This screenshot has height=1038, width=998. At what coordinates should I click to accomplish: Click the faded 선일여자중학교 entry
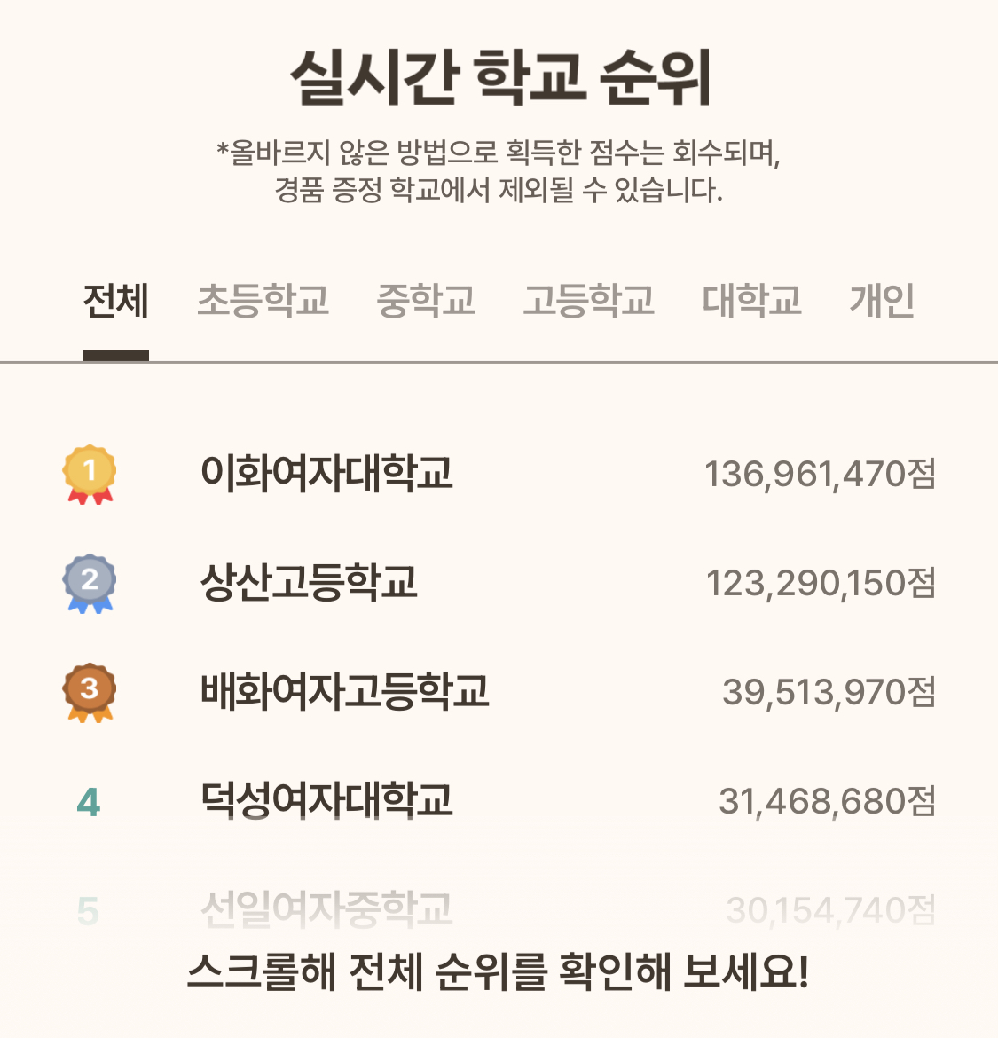coord(326,909)
